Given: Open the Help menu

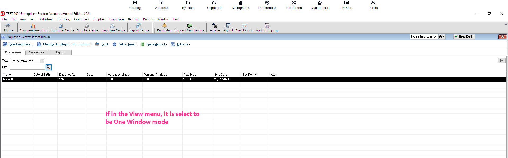Looking at the screenshot, I should [176, 19].
